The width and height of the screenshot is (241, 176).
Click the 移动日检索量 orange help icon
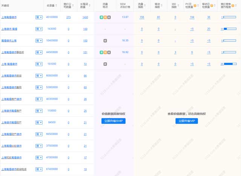[212, 6]
